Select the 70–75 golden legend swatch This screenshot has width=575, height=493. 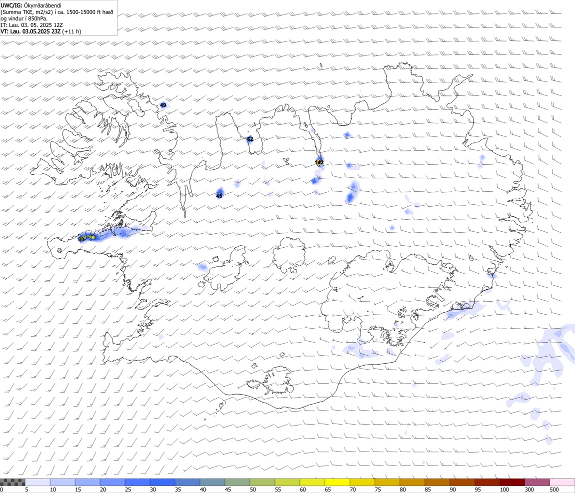(x=362, y=483)
